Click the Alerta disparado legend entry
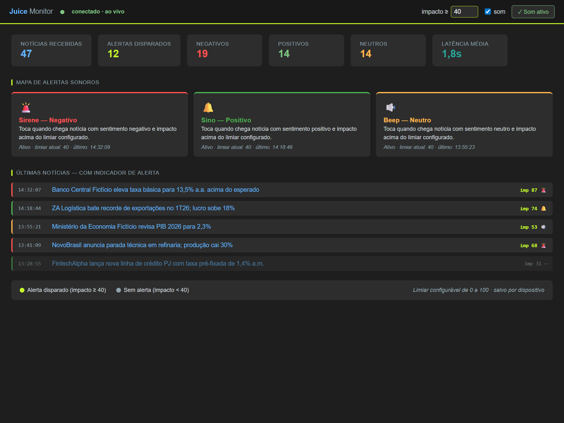 (x=63, y=290)
